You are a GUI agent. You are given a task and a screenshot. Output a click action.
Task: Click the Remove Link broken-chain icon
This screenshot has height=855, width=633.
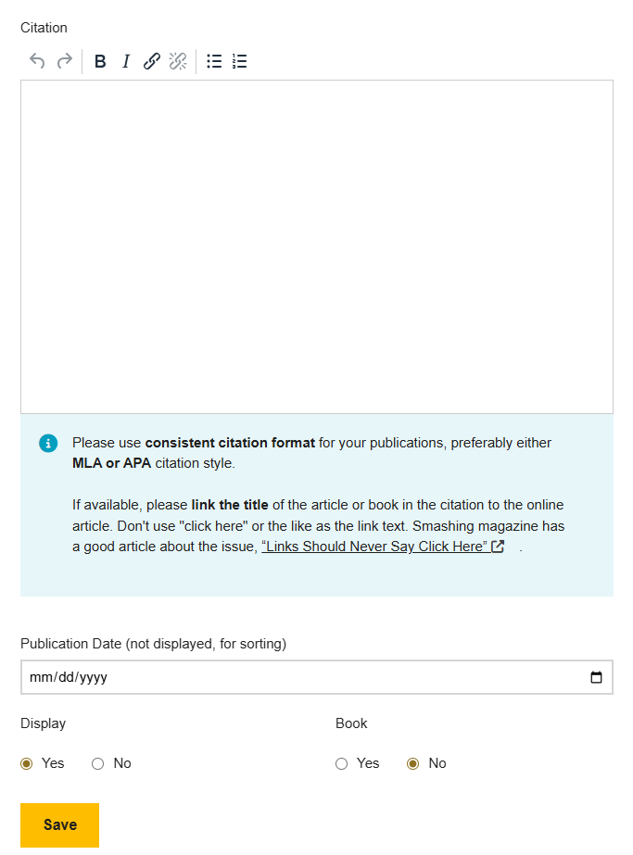(178, 61)
